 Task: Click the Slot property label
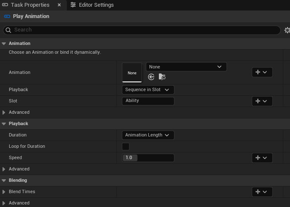pyautogui.click(x=13, y=101)
